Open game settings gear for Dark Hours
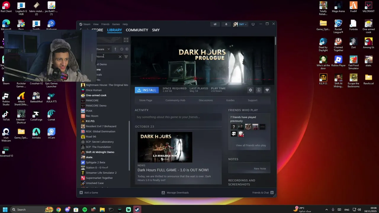 (250, 90)
